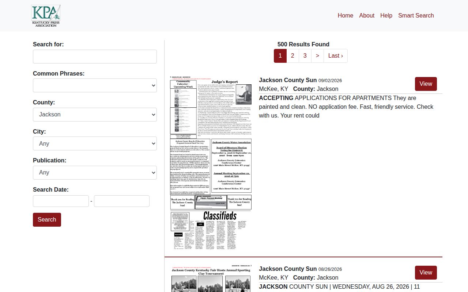Open the Help menu link
This screenshot has height=292, width=468.
point(386,15)
